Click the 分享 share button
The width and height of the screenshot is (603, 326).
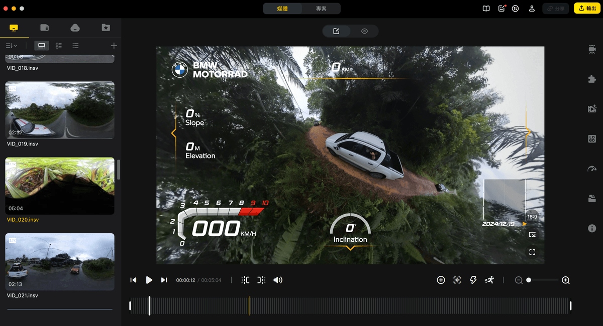555,9
